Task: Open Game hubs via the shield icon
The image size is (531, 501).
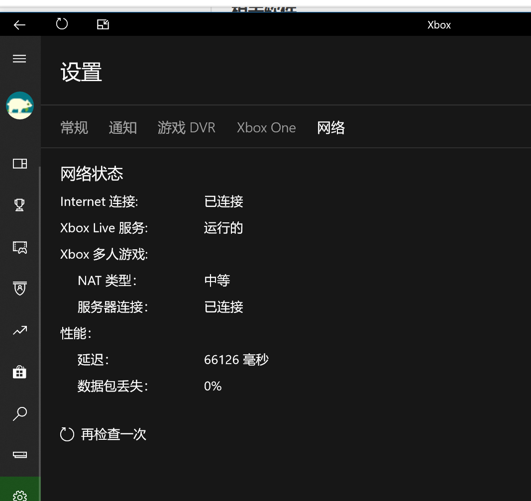Action: tap(19, 288)
